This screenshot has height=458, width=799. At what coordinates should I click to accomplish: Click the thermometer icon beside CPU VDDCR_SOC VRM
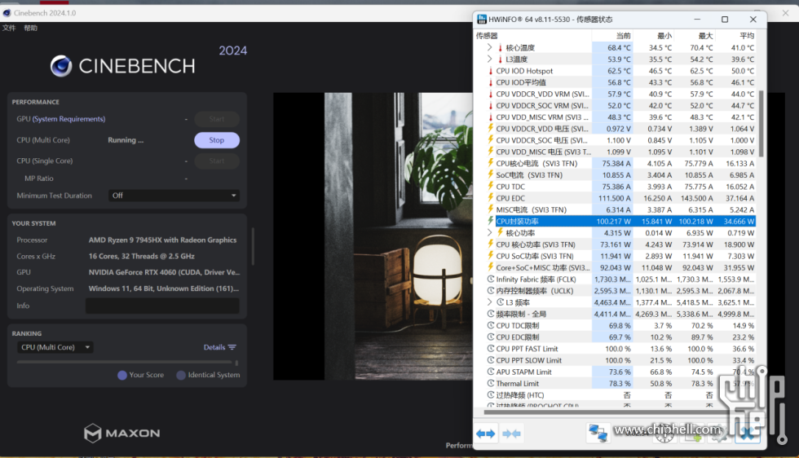pos(491,105)
